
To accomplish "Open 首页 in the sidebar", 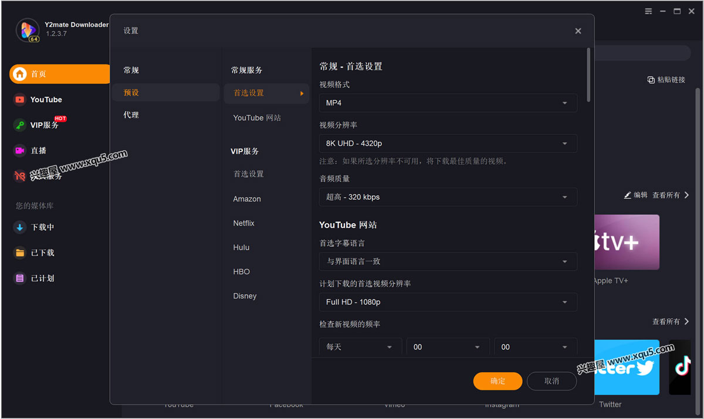I will point(60,74).
